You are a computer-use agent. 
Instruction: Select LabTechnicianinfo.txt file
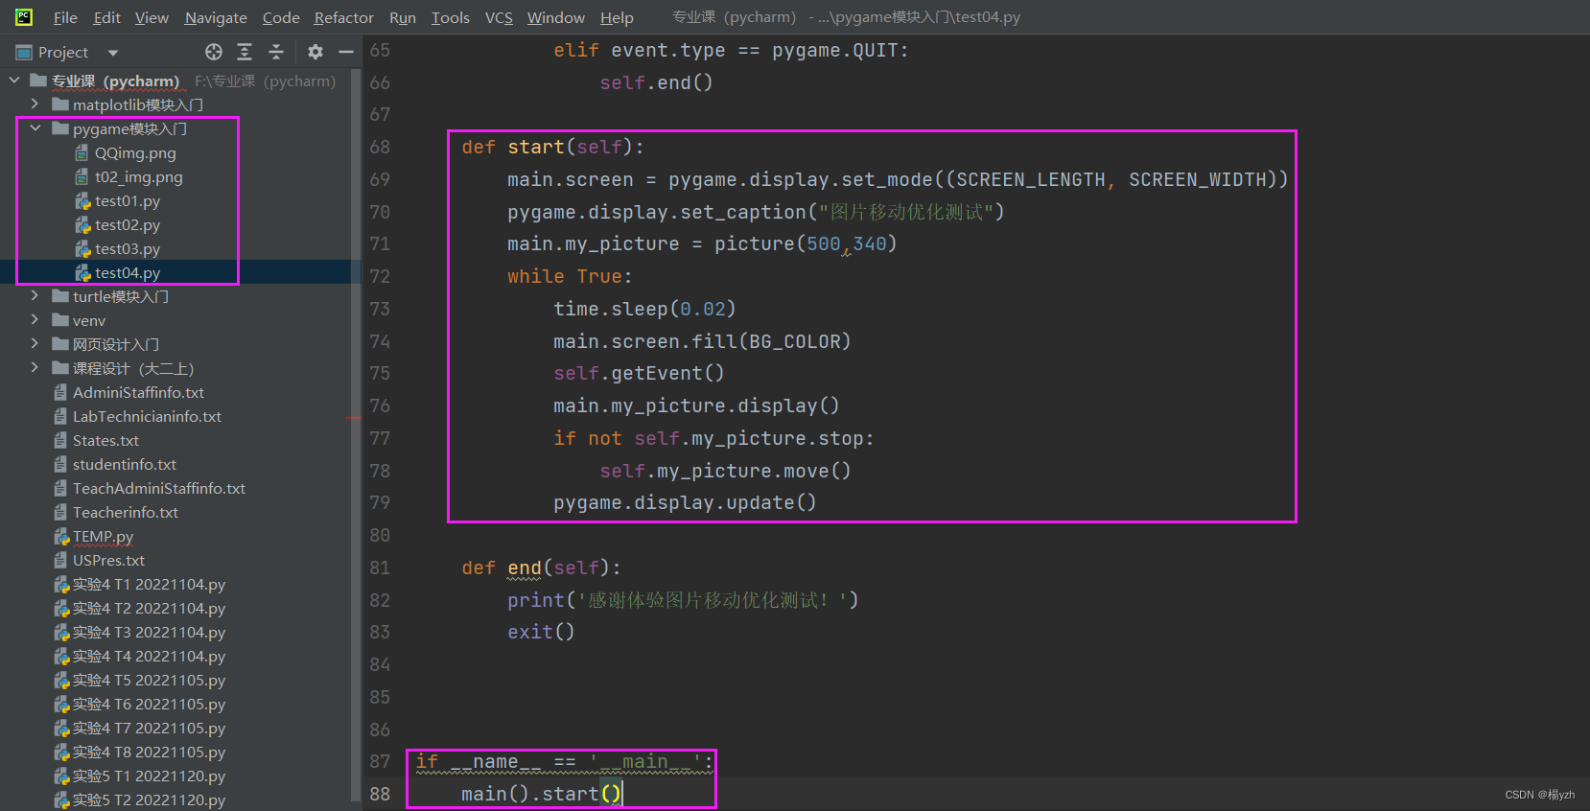tap(147, 416)
